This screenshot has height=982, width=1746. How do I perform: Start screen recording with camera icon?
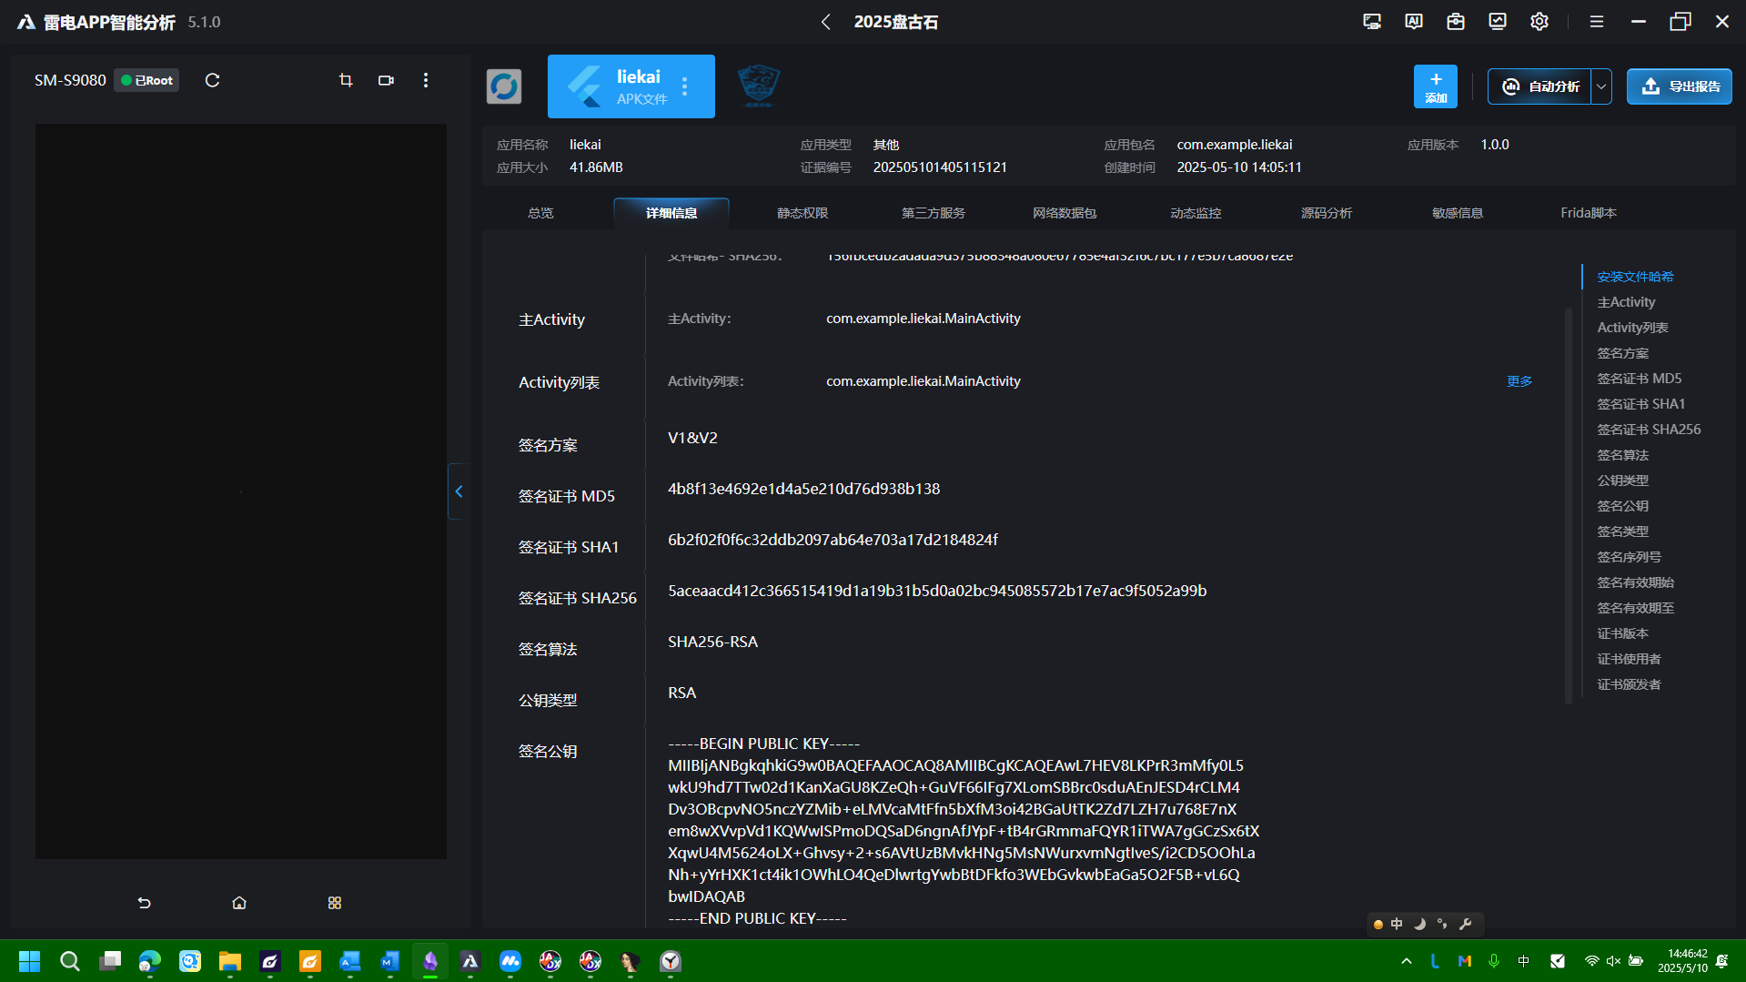tap(386, 80)
